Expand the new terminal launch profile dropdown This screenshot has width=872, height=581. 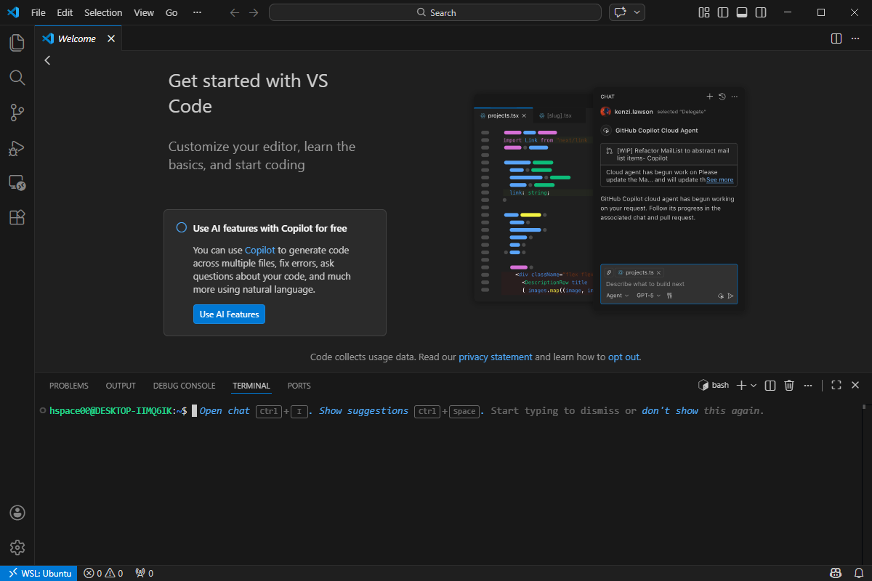tap(754, 385)
